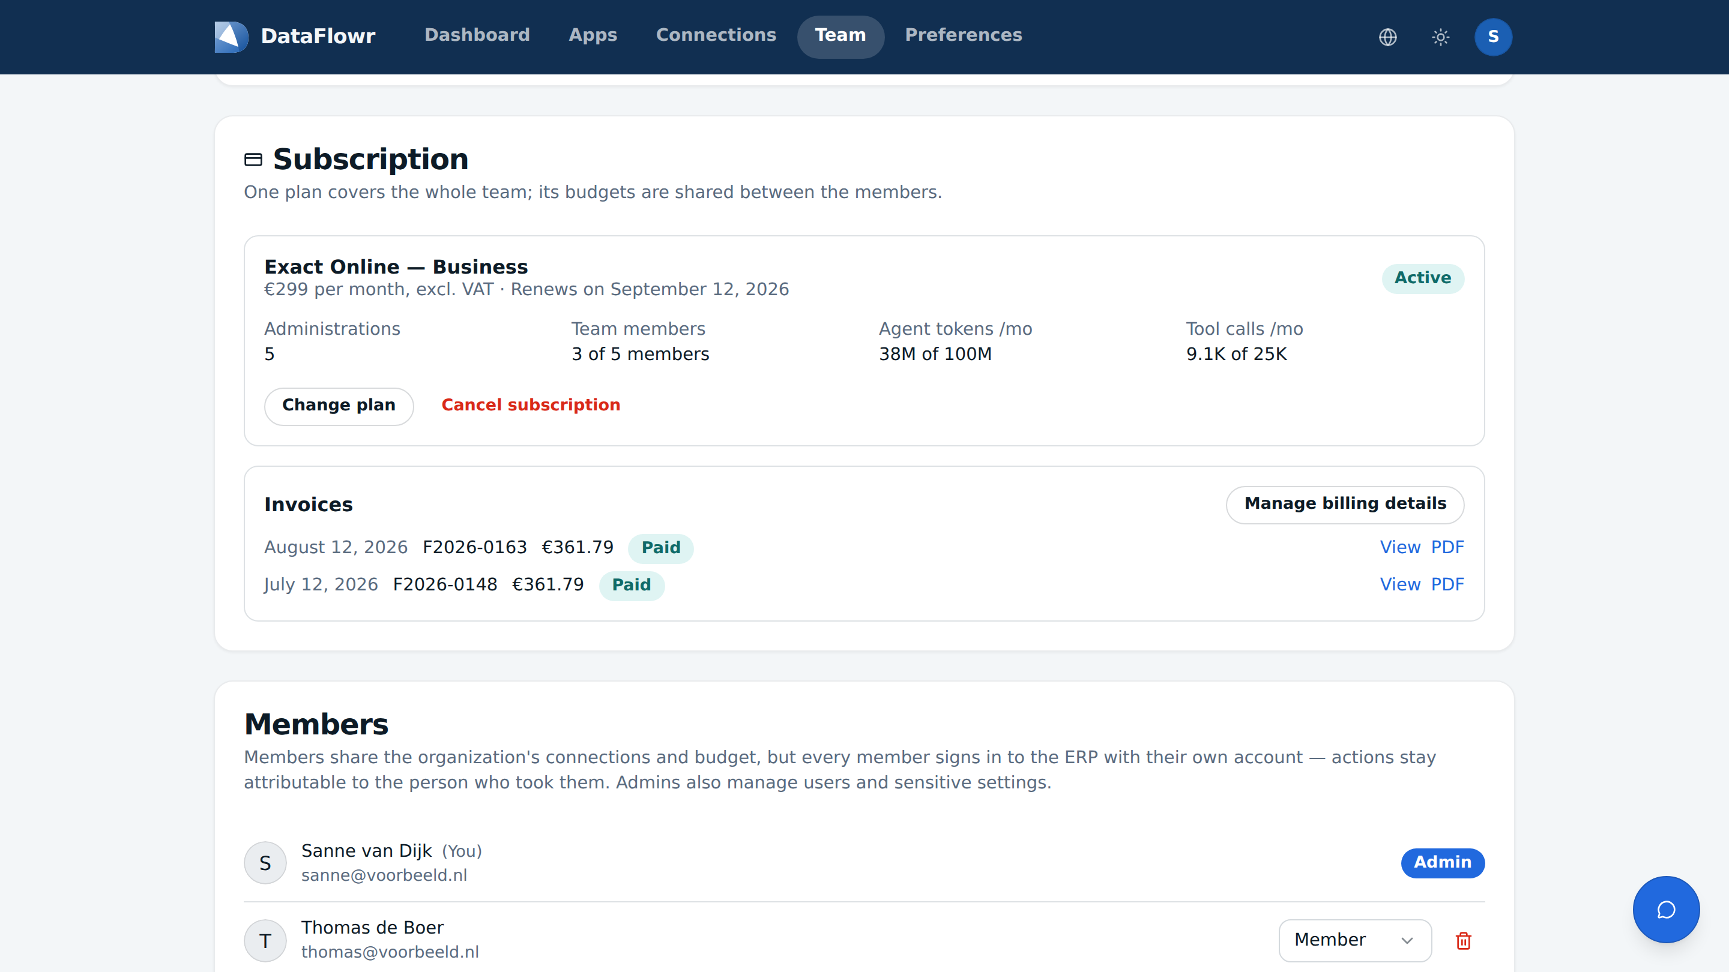Download PDF for invoice F2026-0163
Viewport: 1729px width, 972px height.
[1447, 547]
